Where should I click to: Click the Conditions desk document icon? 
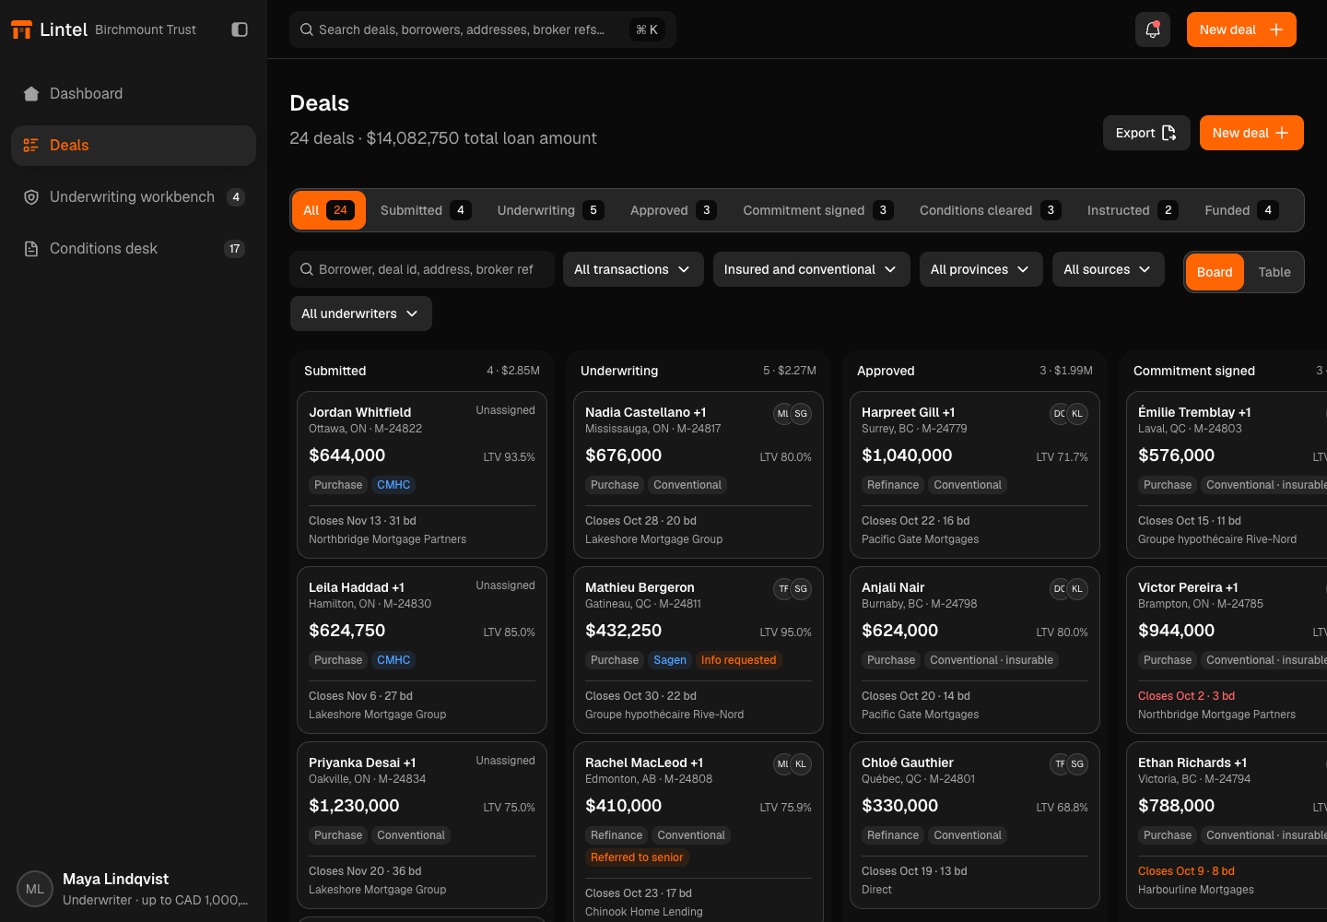tap(31, 248)
